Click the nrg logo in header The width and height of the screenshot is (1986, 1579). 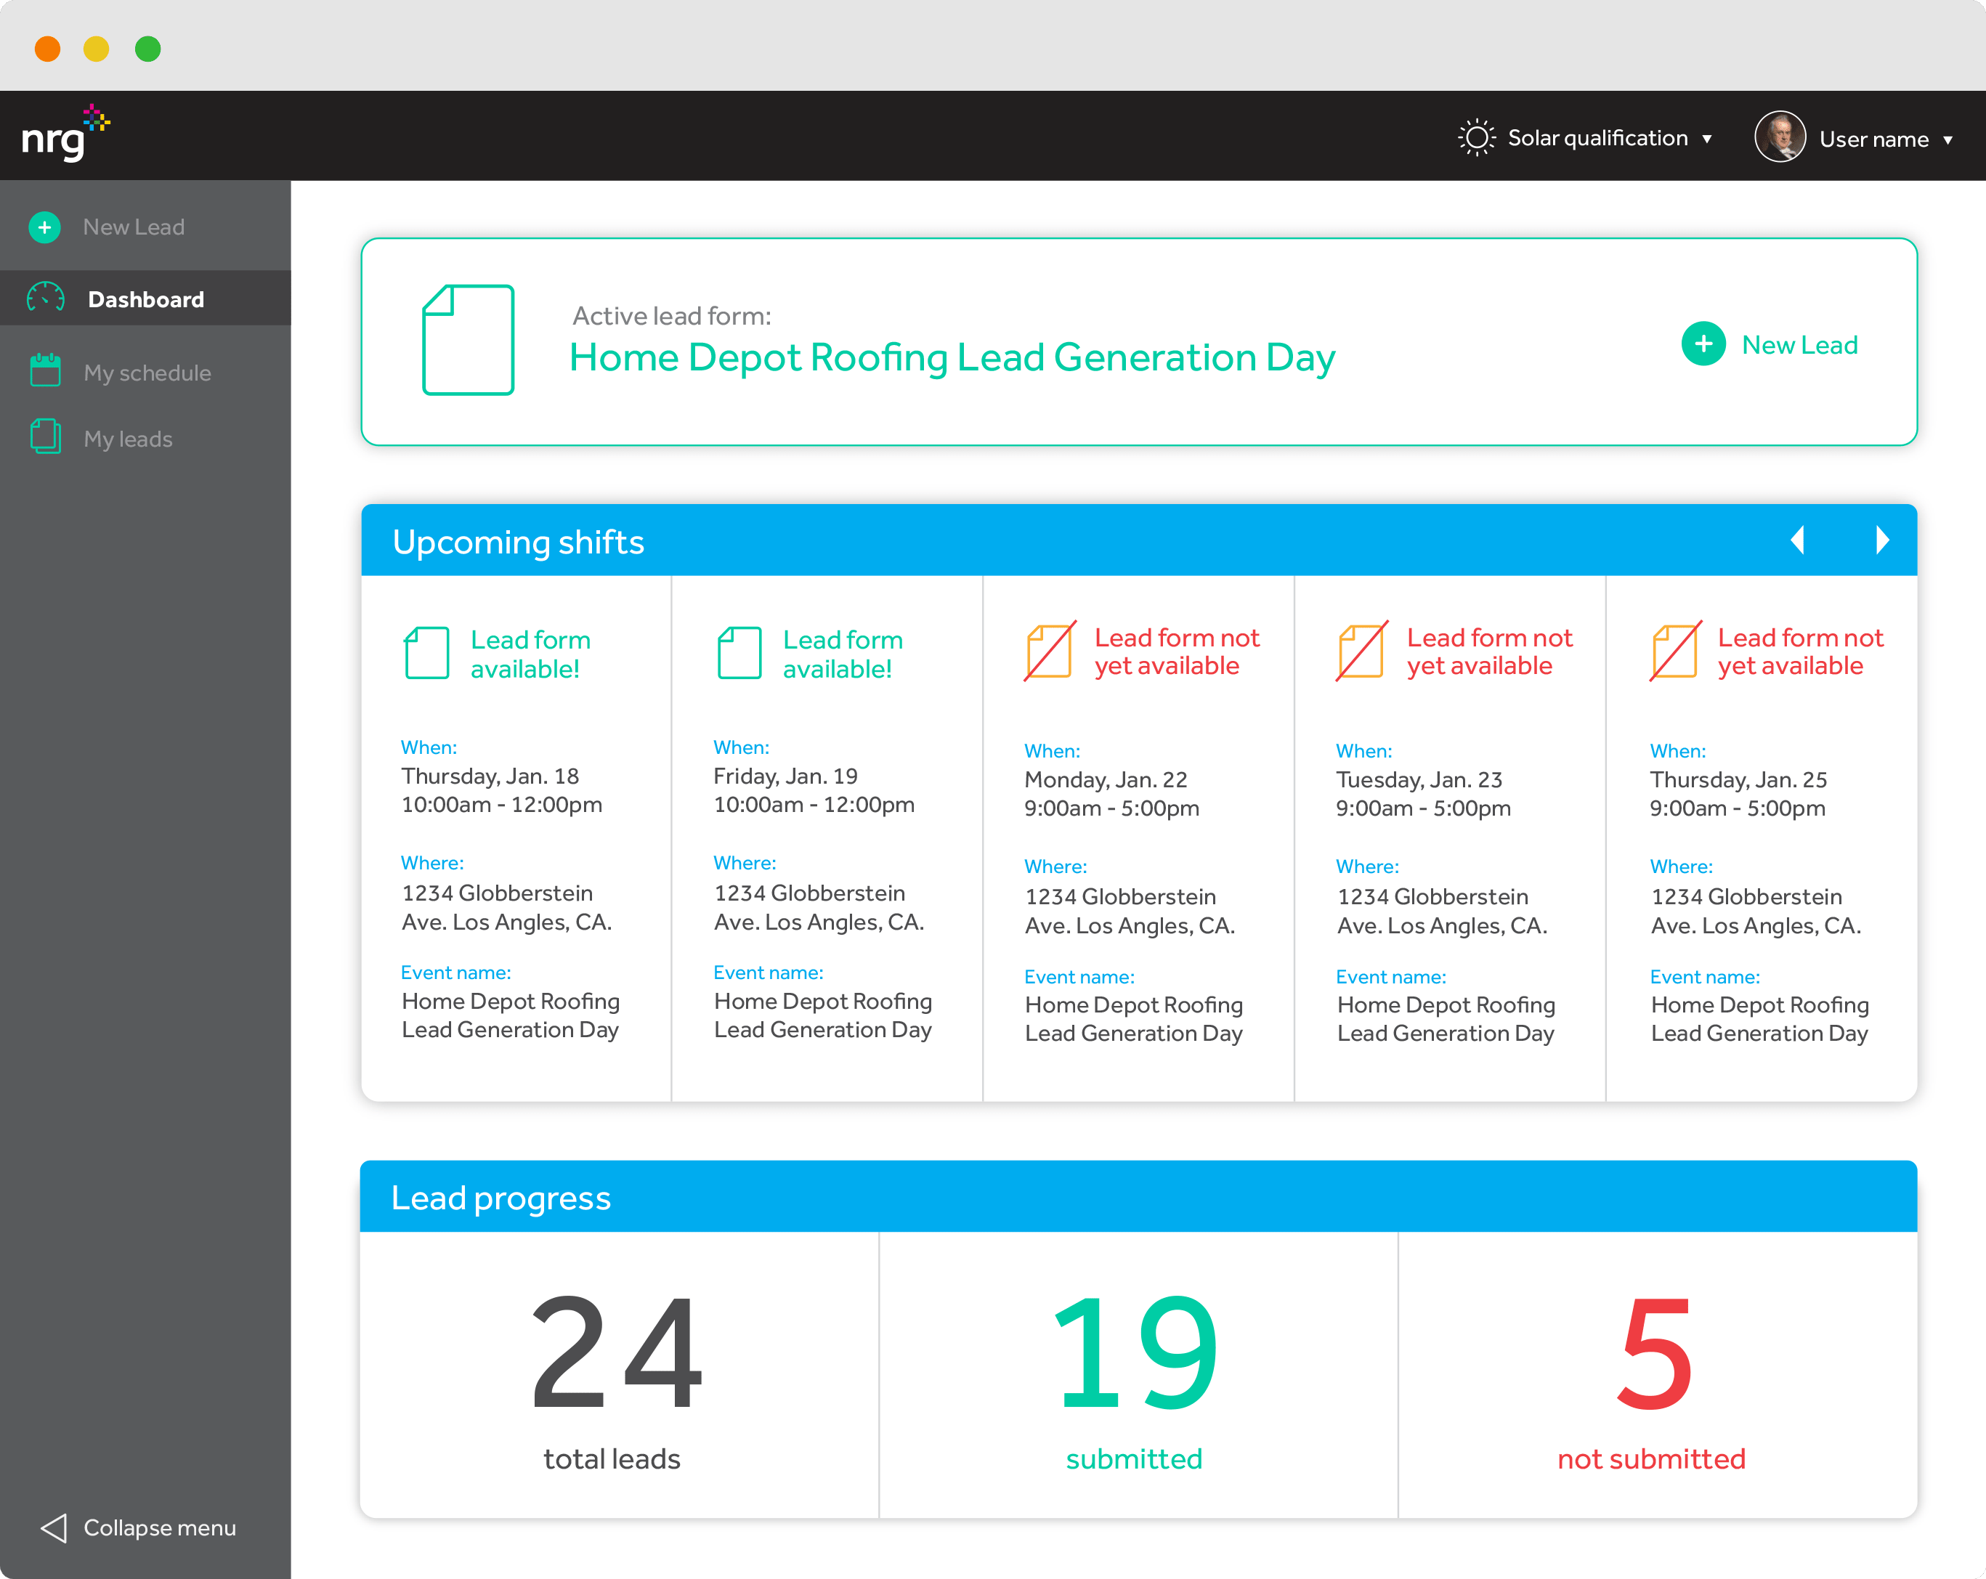[65, 134]
